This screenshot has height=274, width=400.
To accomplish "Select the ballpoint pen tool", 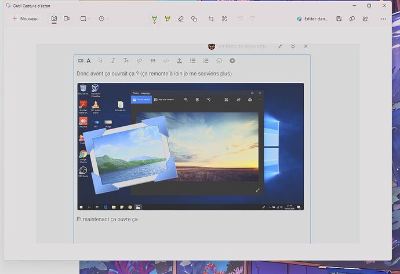I will [x=154, y=19].
